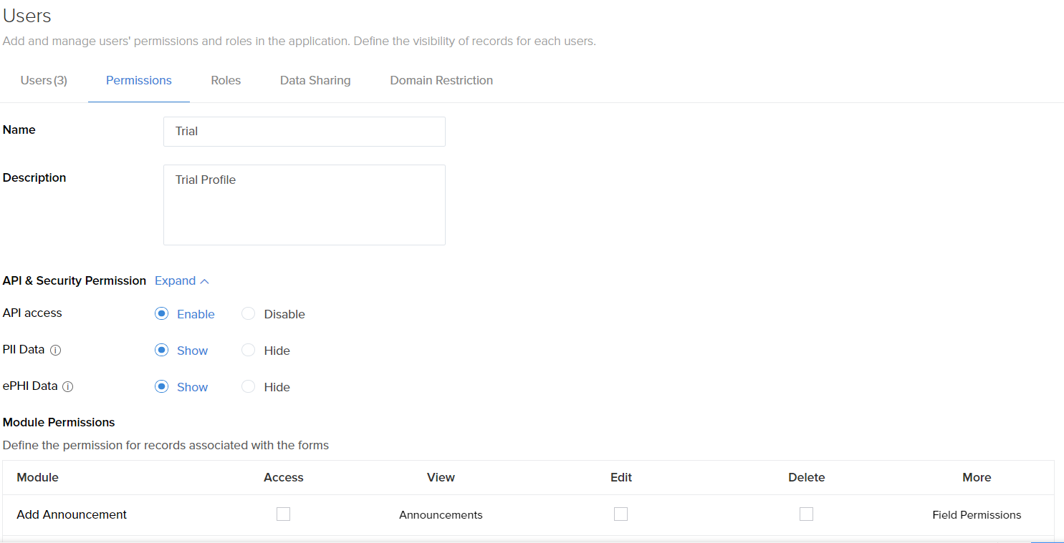Open the Domain Restriction tab

(441, 80)
